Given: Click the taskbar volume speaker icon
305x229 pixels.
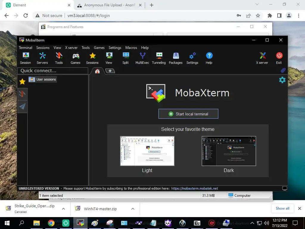Looking at the screenshot, I should [267, 223].
